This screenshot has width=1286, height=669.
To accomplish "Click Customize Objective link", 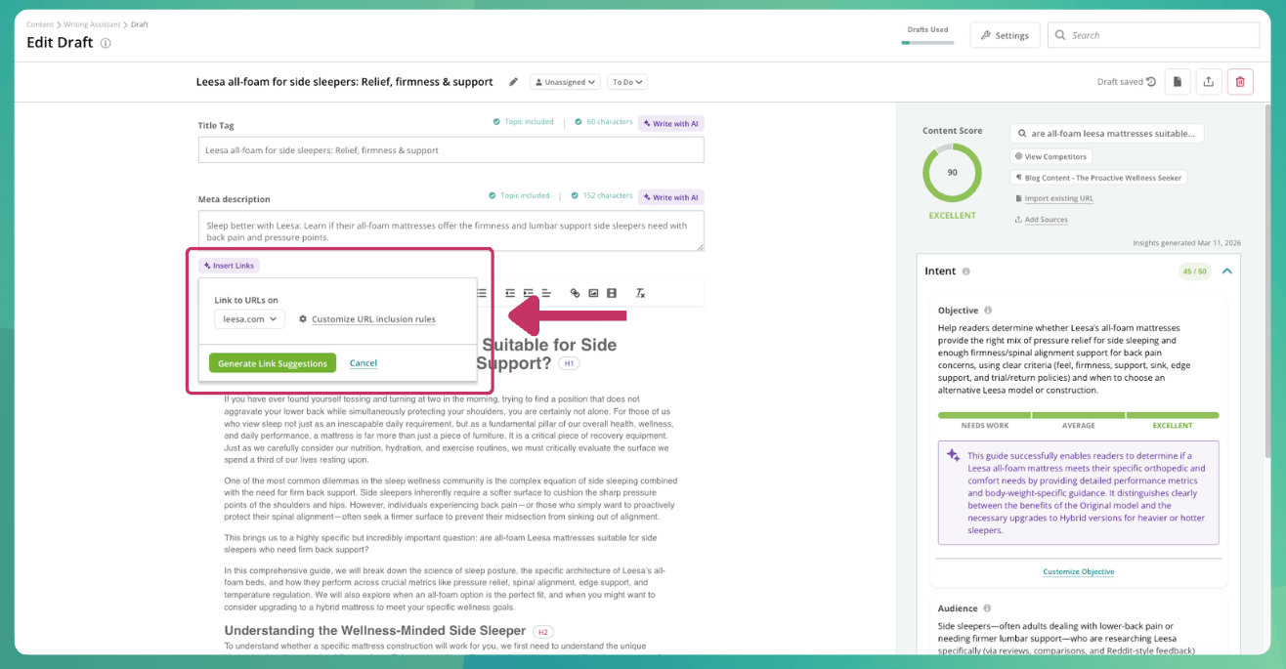I will click(x=1078, y=571).
